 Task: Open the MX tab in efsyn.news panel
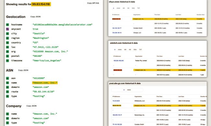point(124,8)
